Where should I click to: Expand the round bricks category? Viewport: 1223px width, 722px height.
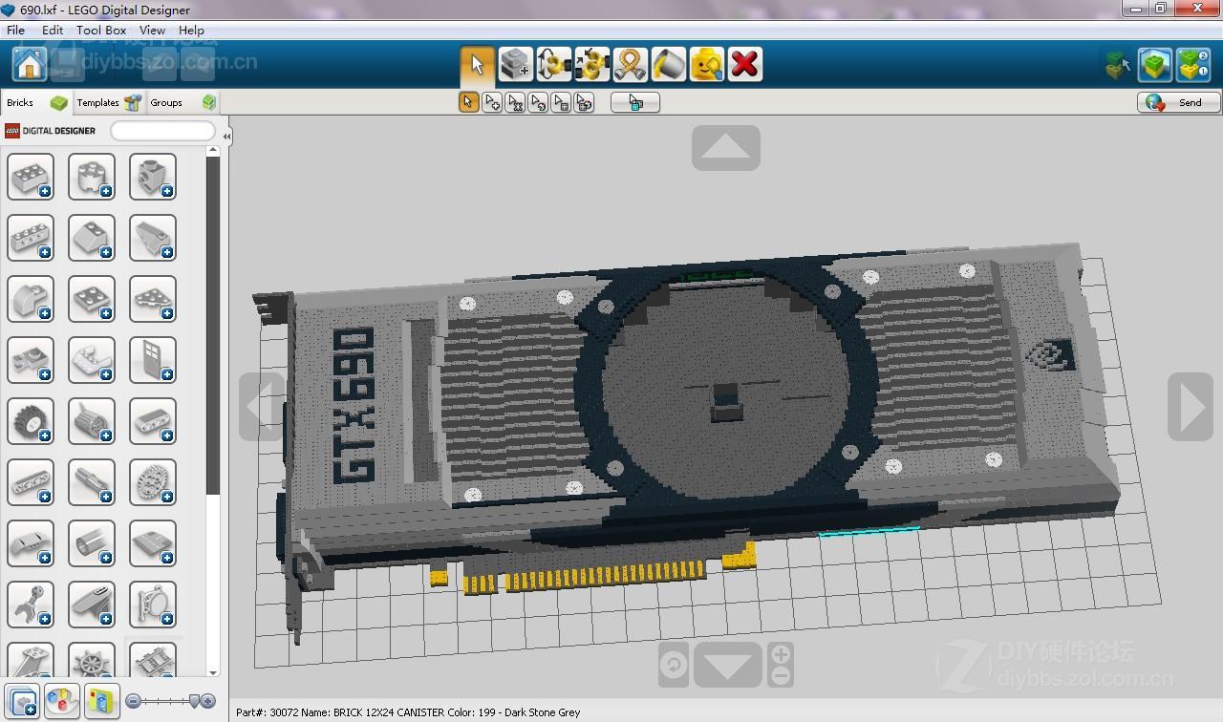coord(92,177)
